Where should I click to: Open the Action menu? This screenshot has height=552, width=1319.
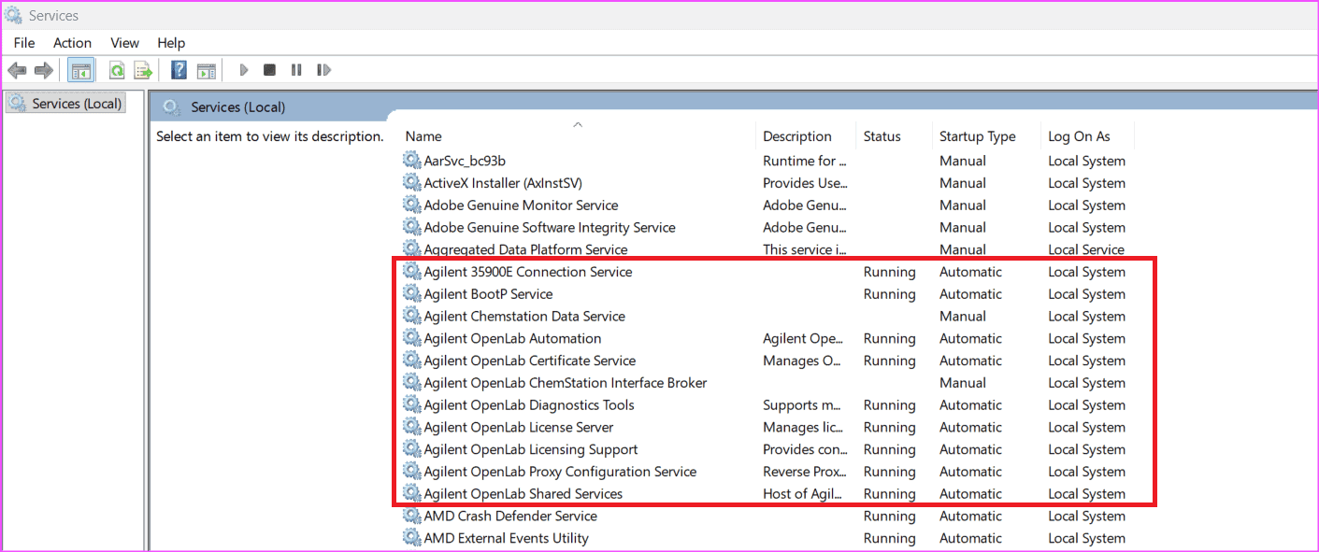point(72,43)
